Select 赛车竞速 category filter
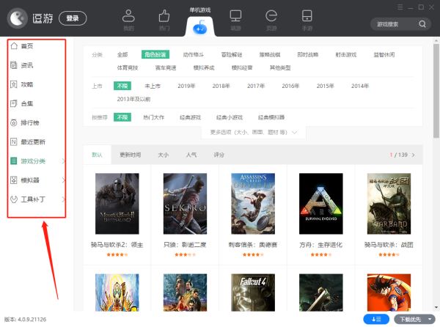The image size is (440, 327). (166, 67)
